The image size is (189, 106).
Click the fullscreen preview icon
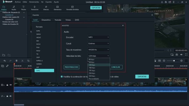tap(186, 54)
